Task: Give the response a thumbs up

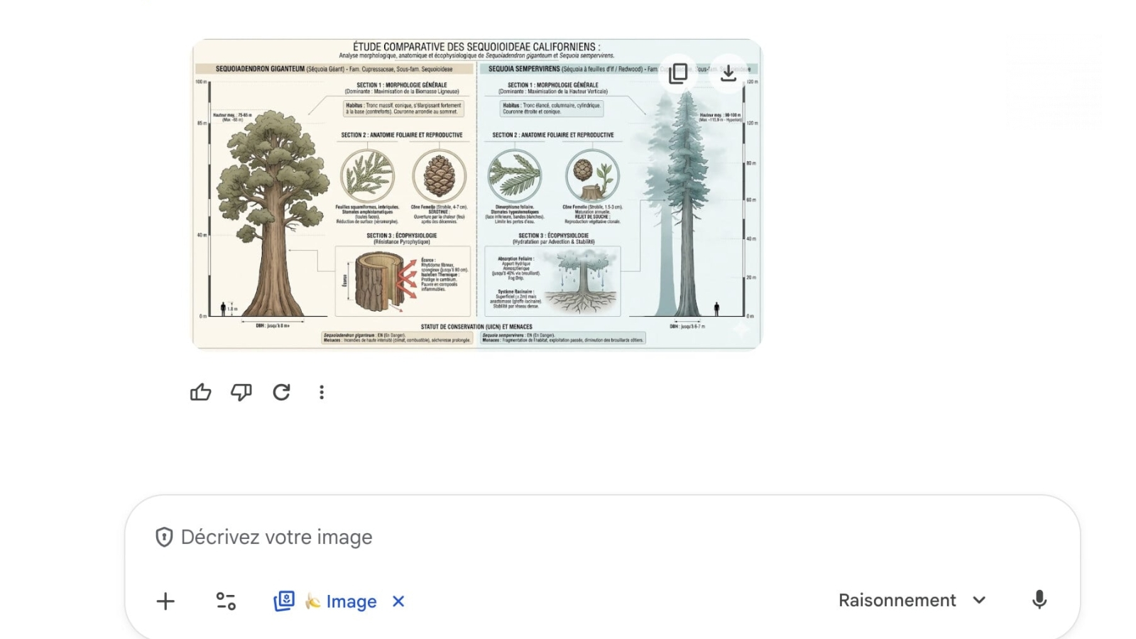Action: (x=201, y=392)
